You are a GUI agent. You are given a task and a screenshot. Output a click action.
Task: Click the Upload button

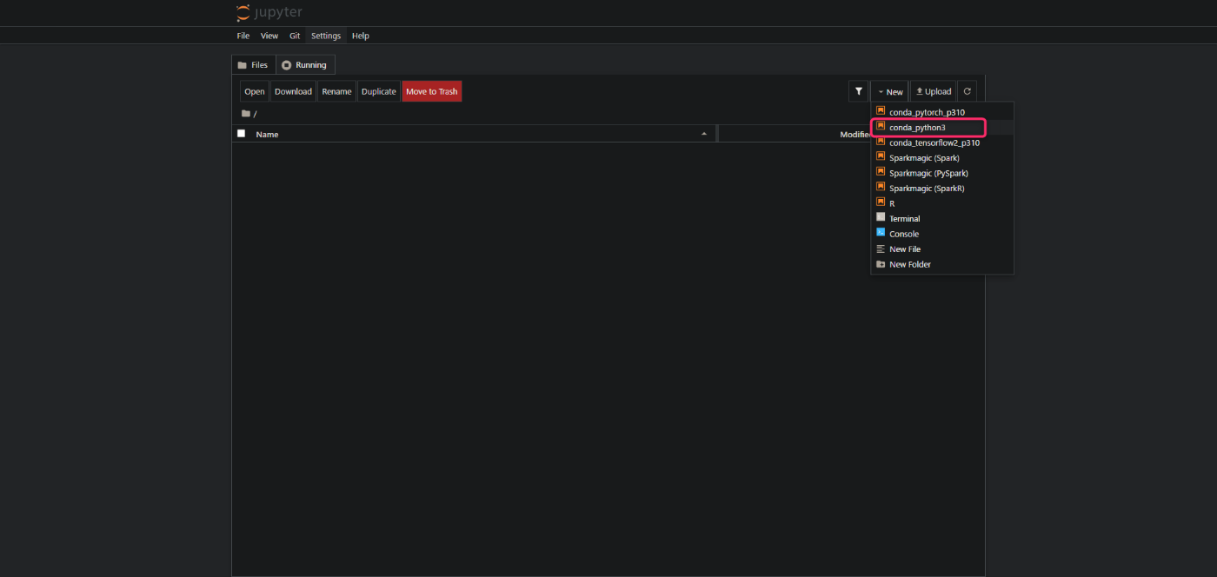coord(934,91)
